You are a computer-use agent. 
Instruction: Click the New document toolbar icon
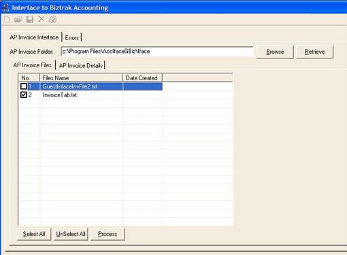click(7, 20)
